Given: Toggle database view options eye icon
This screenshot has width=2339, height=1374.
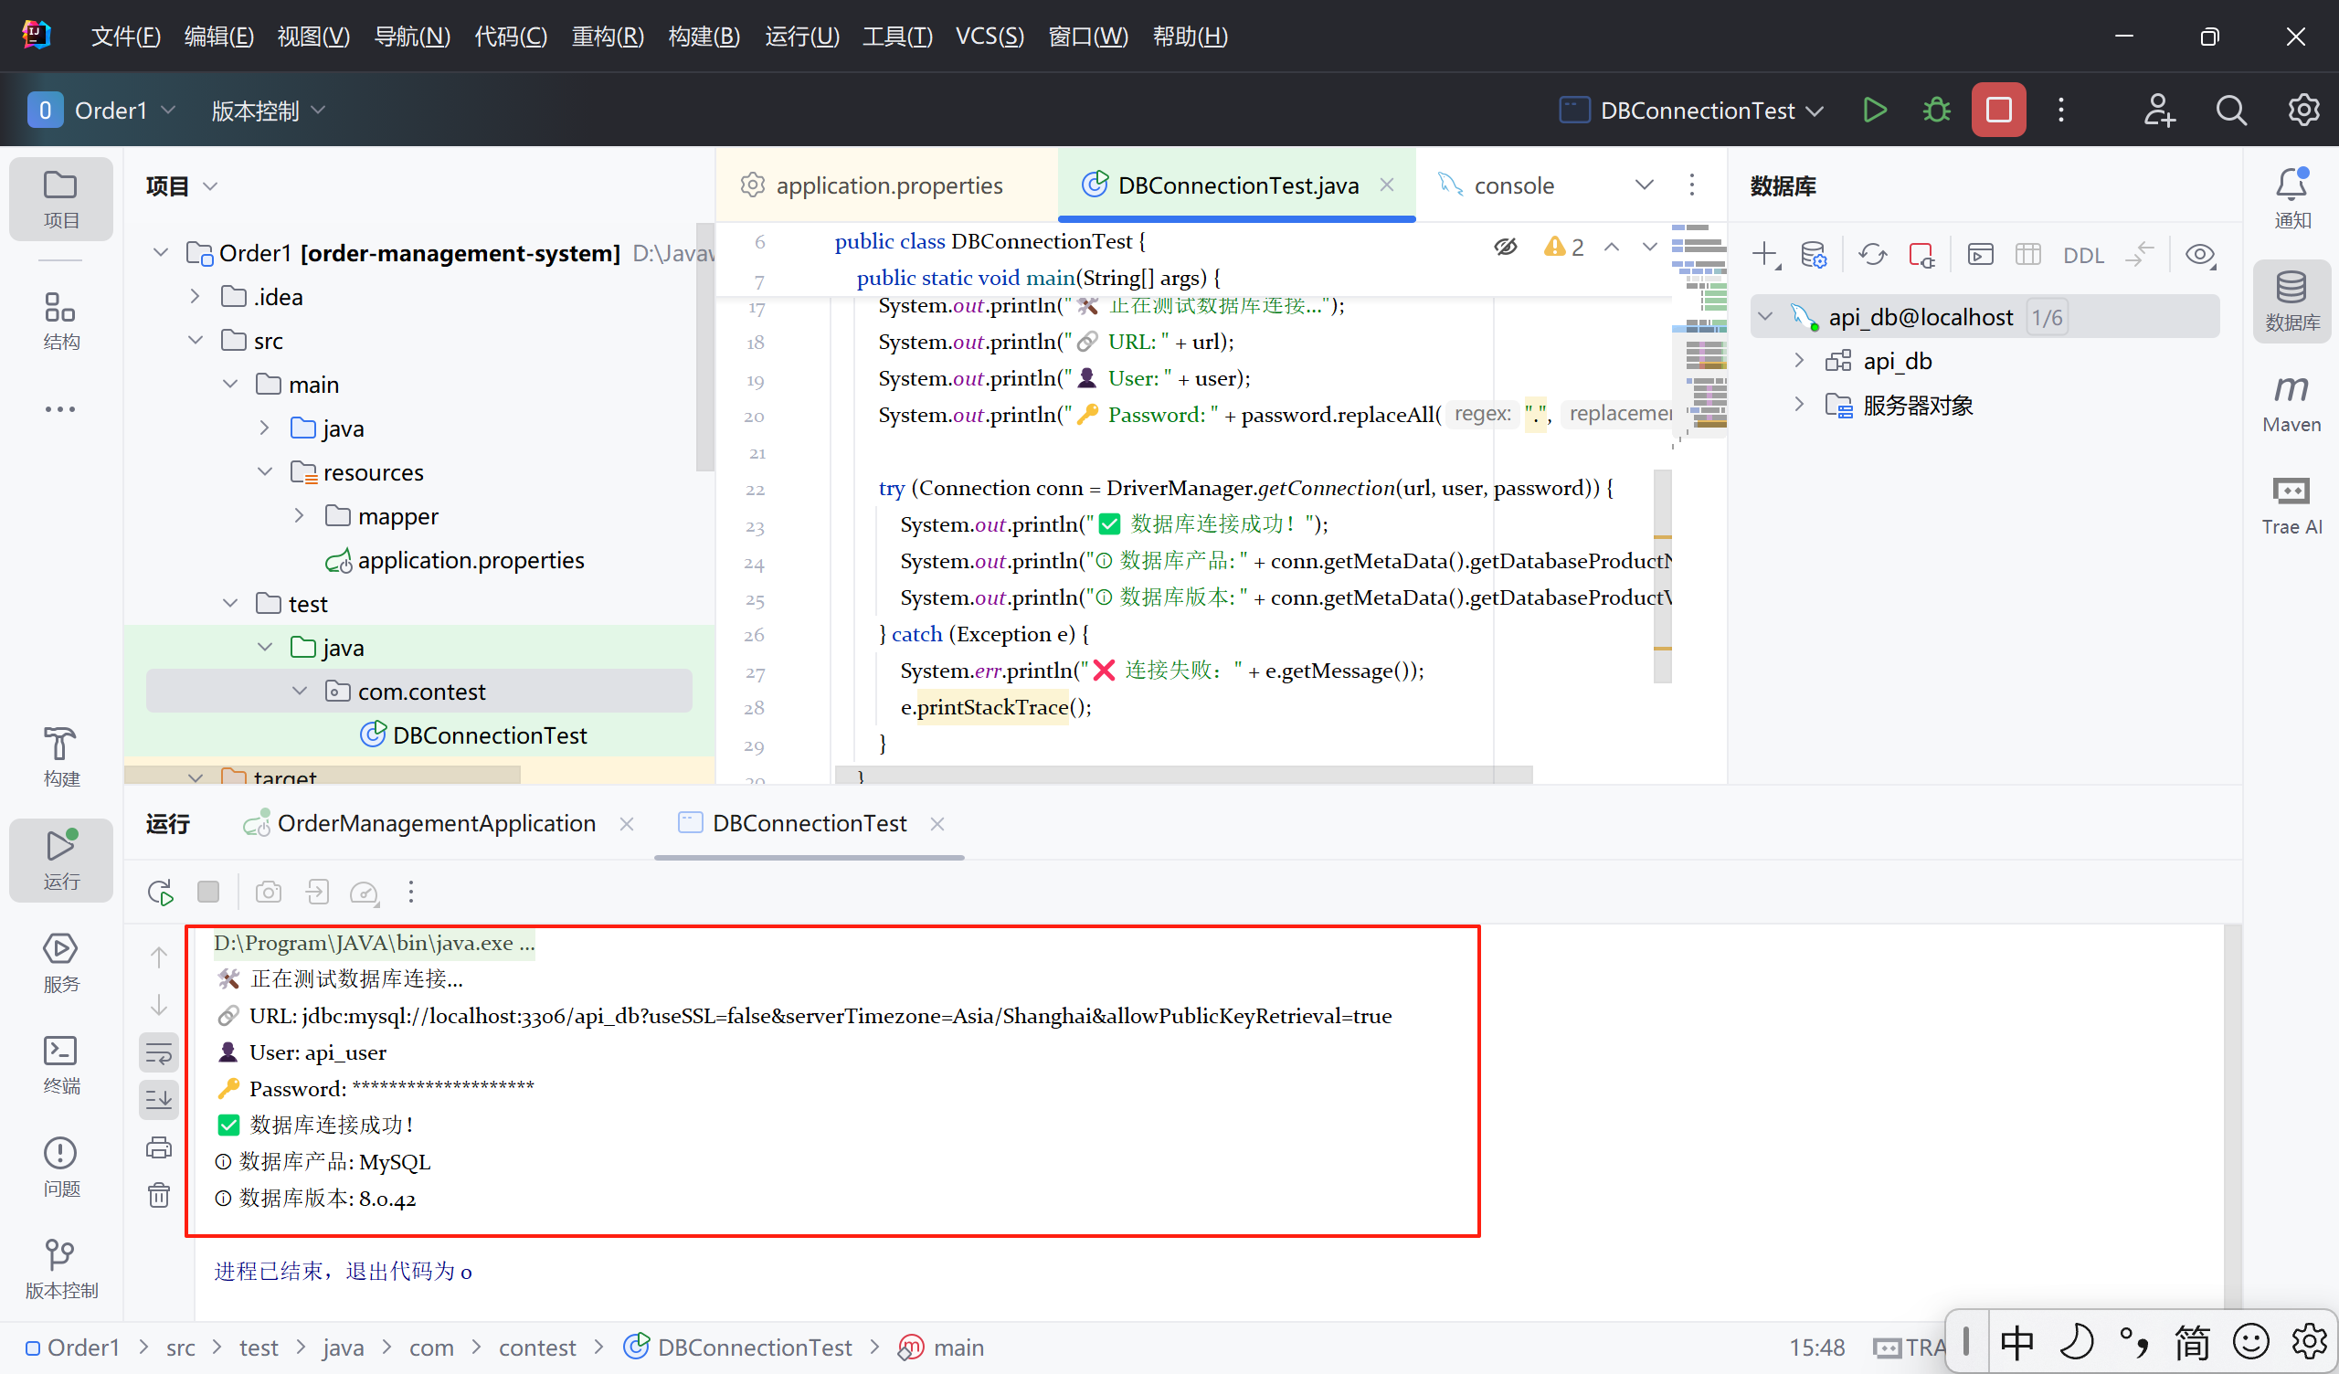Looking at the screenshot, I should click(2199, 253).
